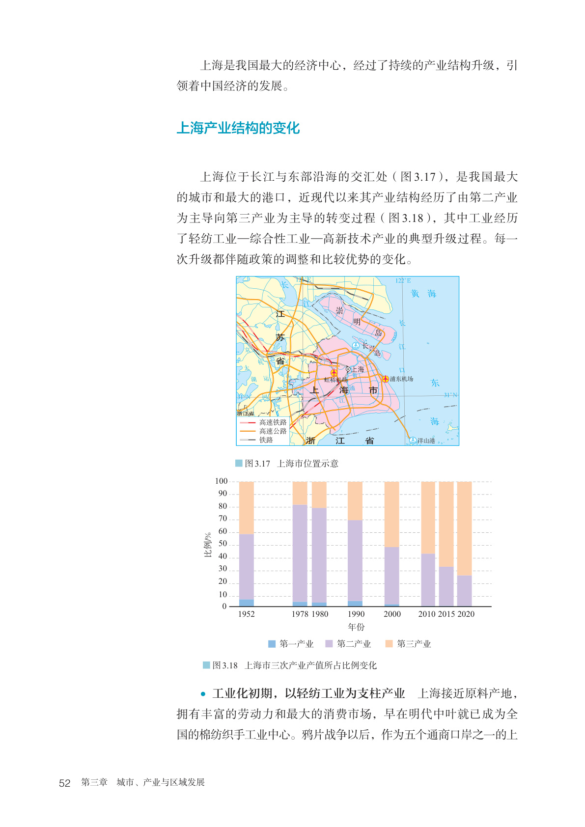Click the heading 上海产业结构的变化
This screenshot has width=585, height=827.
(238, 128)
